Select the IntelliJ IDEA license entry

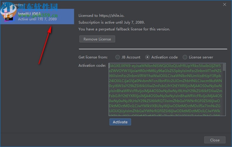pyautogui.click(x=37, y=17)
